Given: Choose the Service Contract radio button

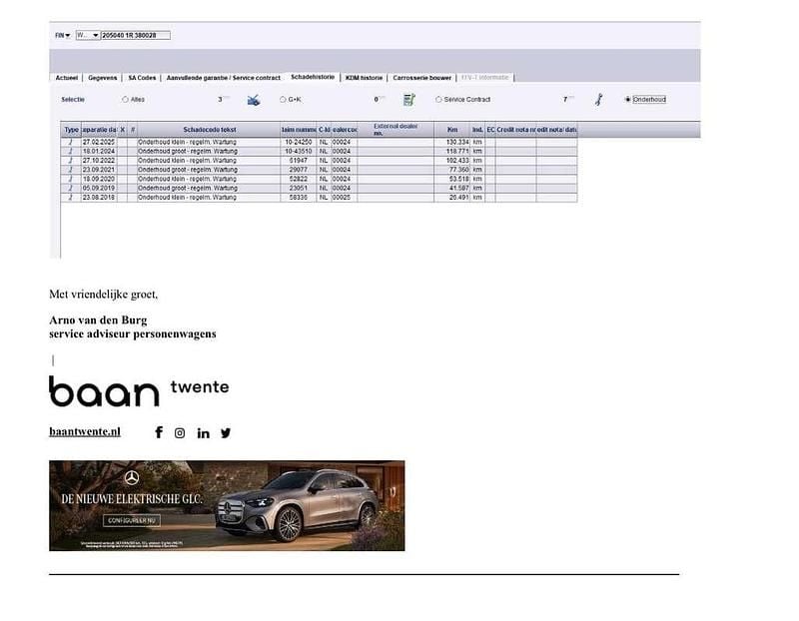Looking at the screenshot, I should tap(438, 100).
